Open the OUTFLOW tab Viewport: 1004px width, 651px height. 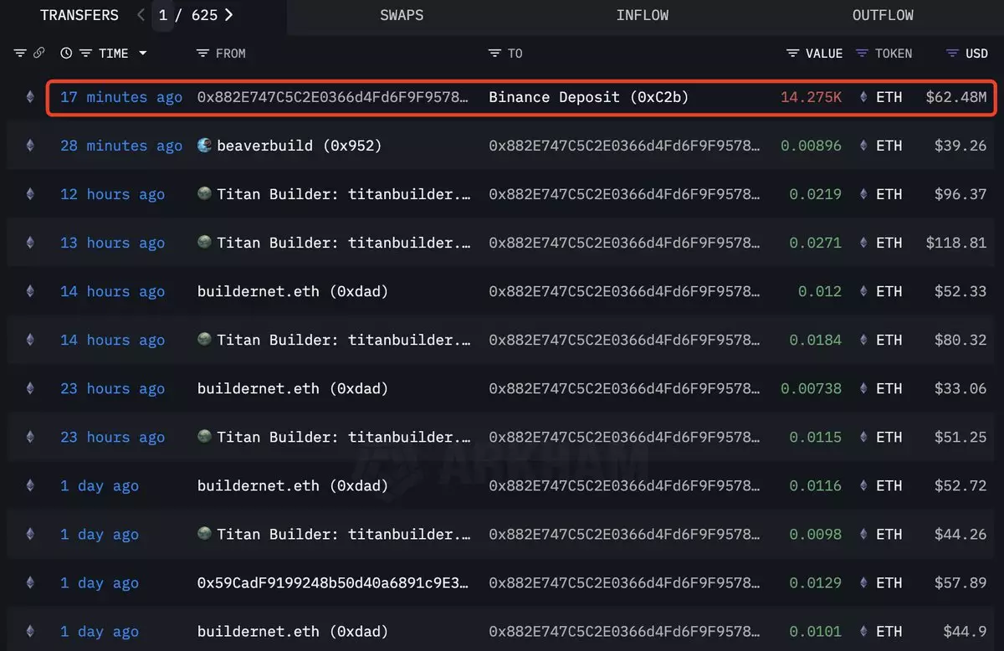click(x=883, y=15)
